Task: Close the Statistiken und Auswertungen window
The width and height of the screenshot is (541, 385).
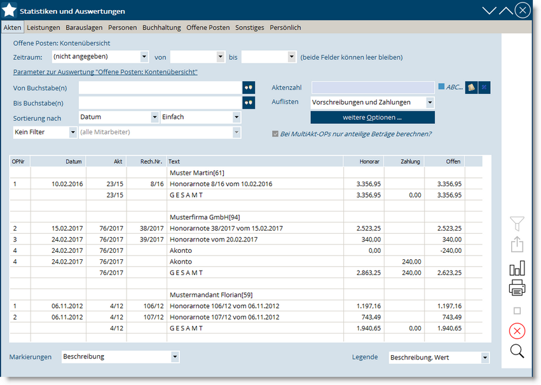Action: pos(523,10)
